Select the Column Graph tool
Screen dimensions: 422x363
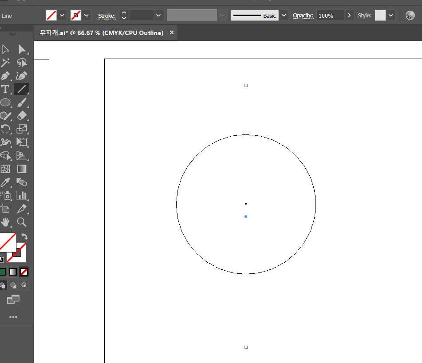pyautogui.click(x=22, y=195)
